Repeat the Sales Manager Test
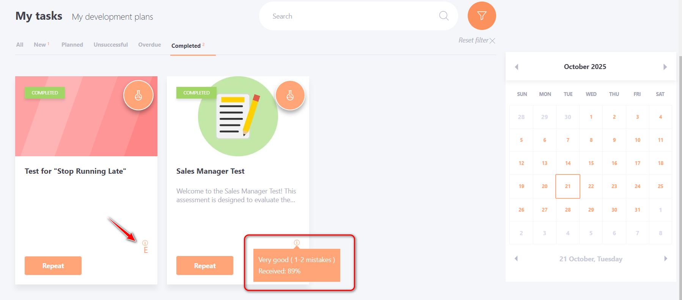 click(x=205, y=265)
